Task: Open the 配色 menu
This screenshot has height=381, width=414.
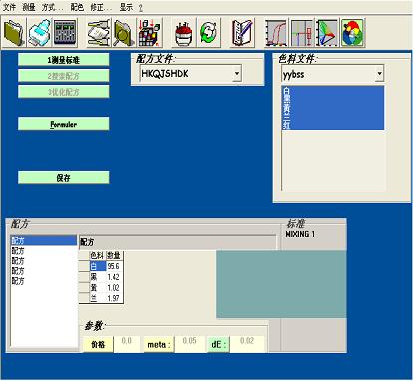Action: pyautogui.click(x=77, y=7)
